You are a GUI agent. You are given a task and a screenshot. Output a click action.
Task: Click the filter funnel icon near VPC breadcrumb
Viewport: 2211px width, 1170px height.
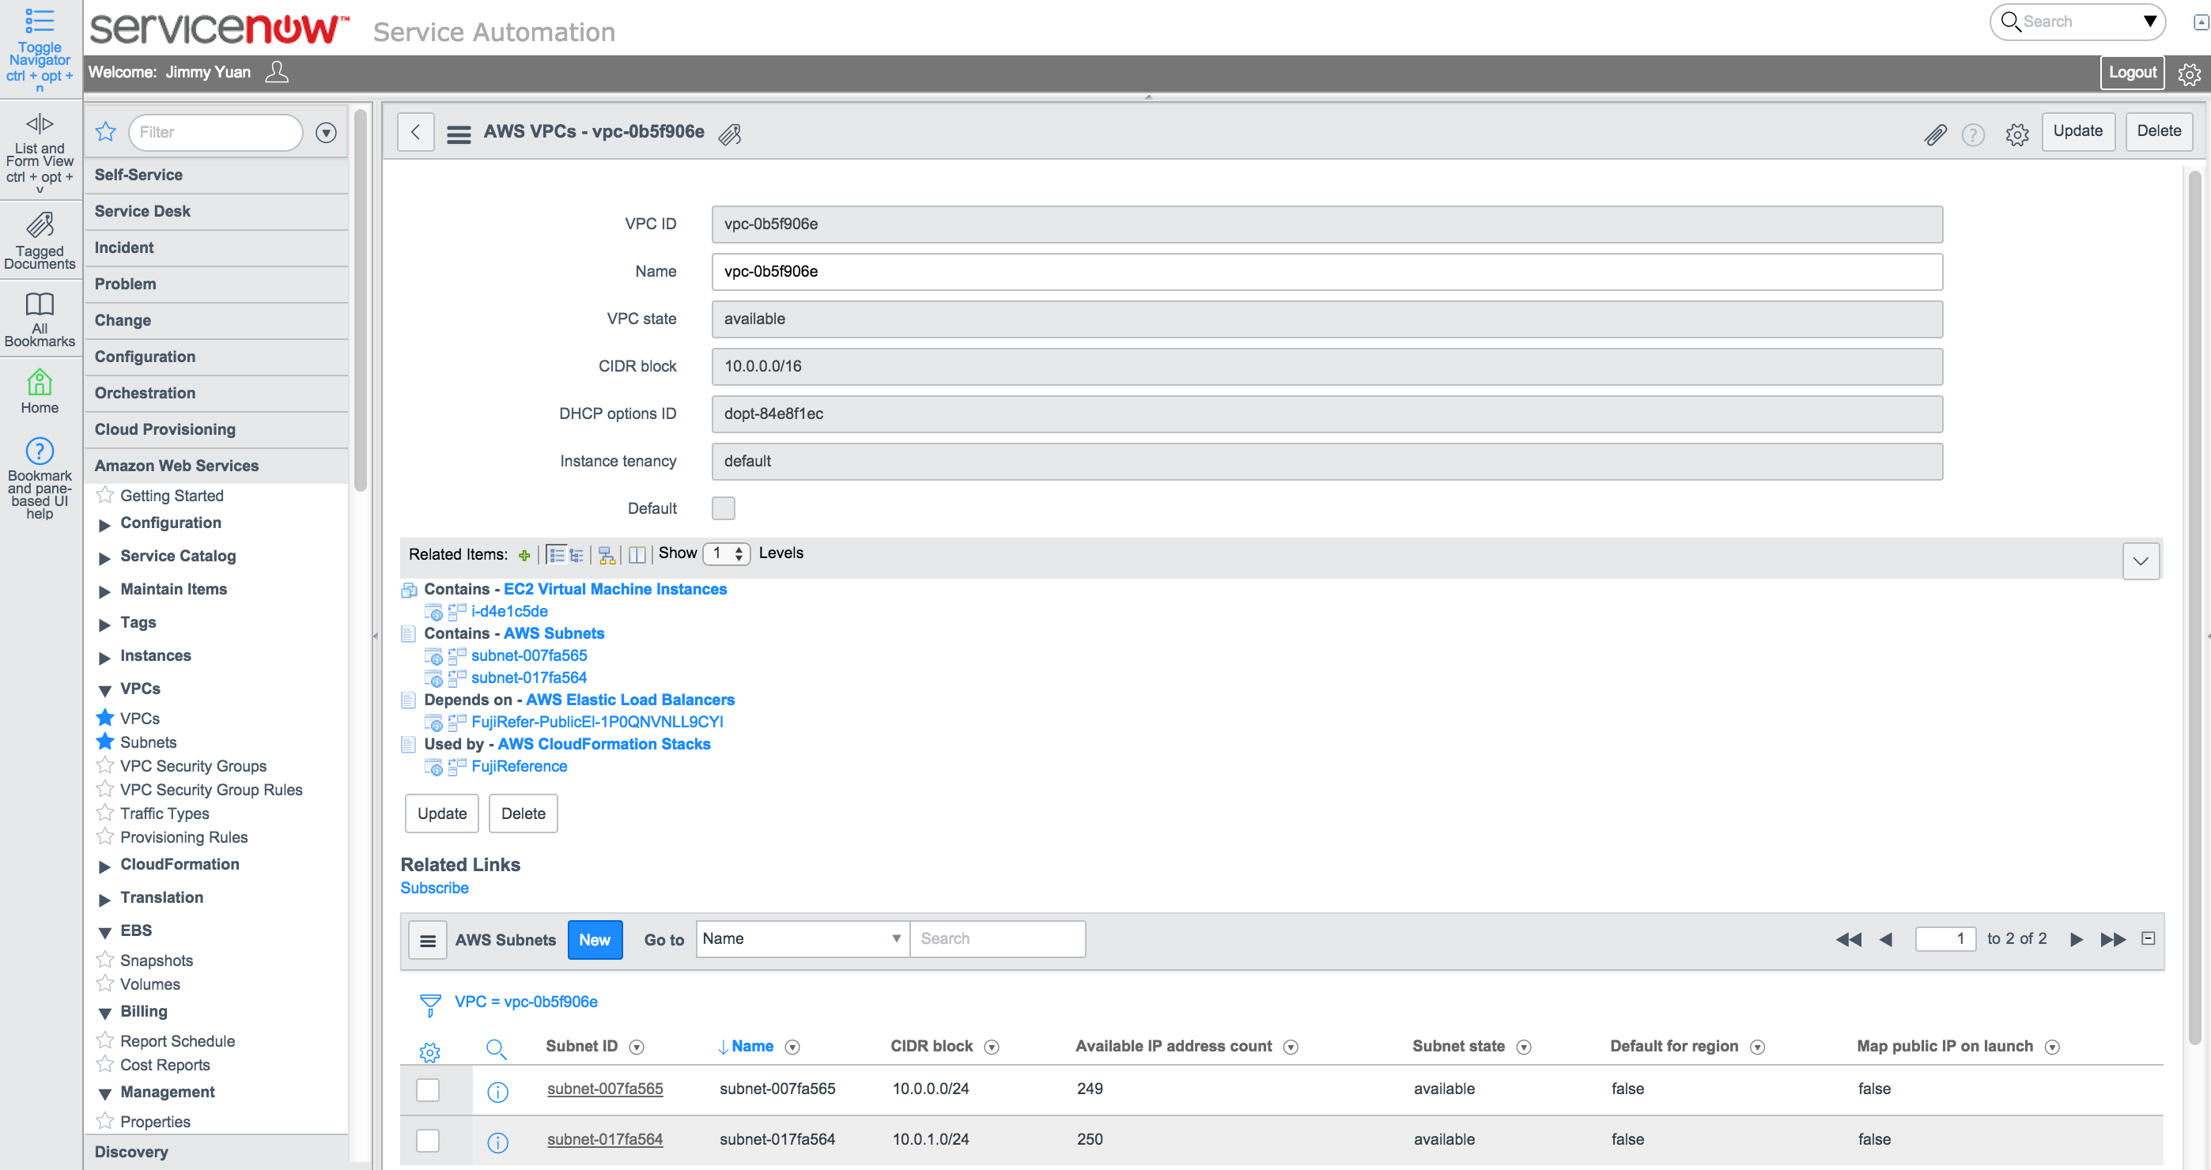tap(430, 1004)
